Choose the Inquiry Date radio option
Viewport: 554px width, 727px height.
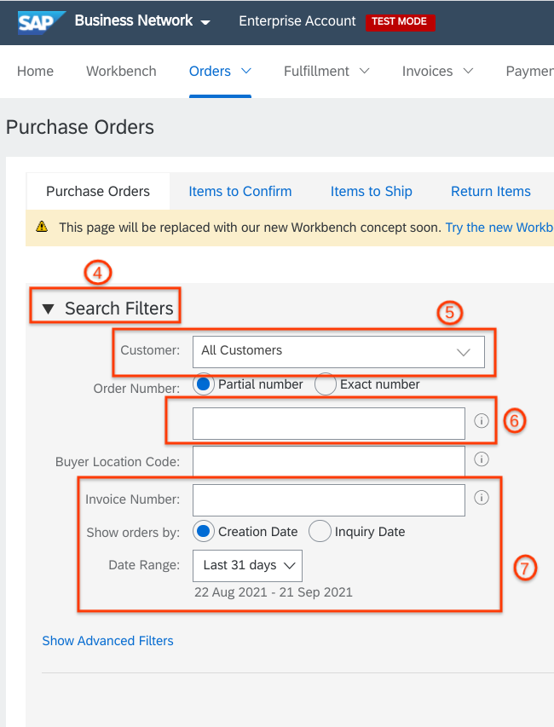coord(320,531)
